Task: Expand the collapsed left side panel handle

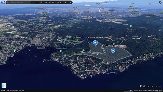Action: coord(1,48)
